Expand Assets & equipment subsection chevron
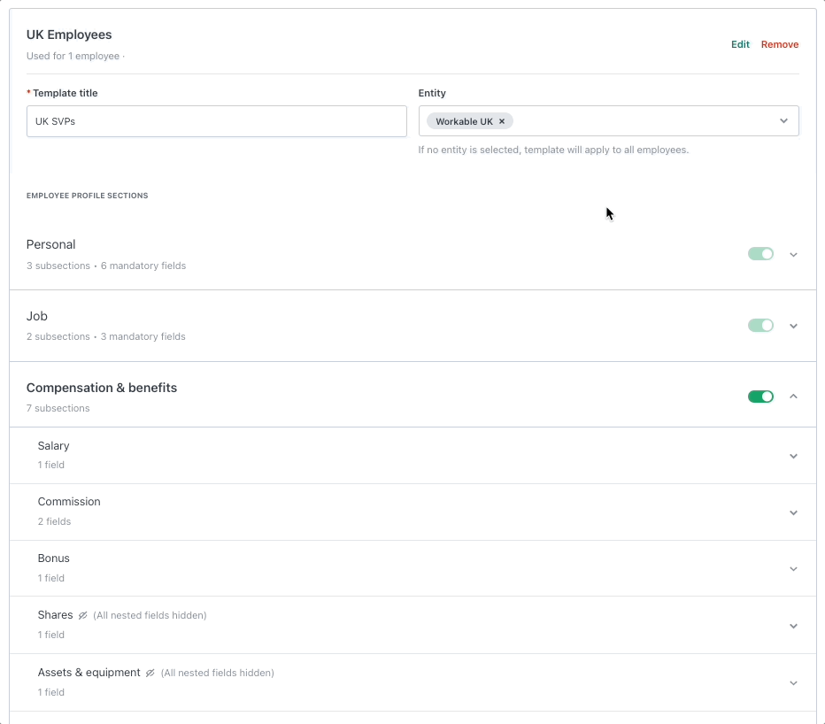 pos(793,683)
